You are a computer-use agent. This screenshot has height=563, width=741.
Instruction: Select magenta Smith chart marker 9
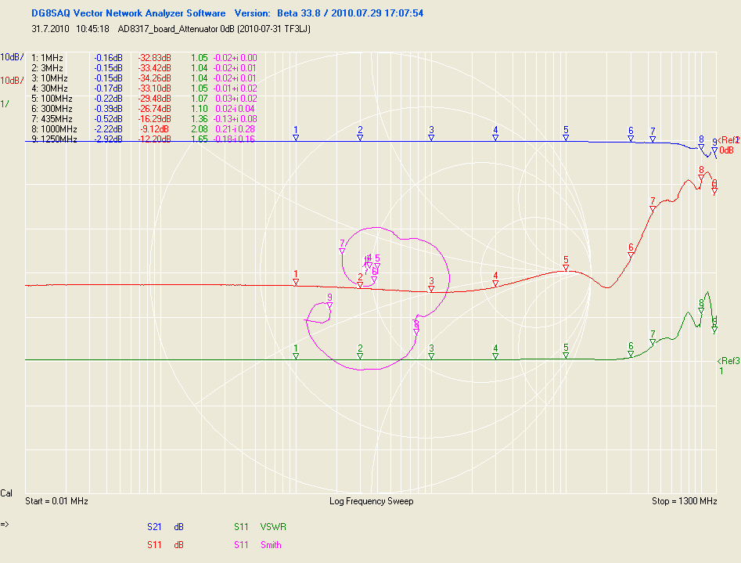coord(329,305)
